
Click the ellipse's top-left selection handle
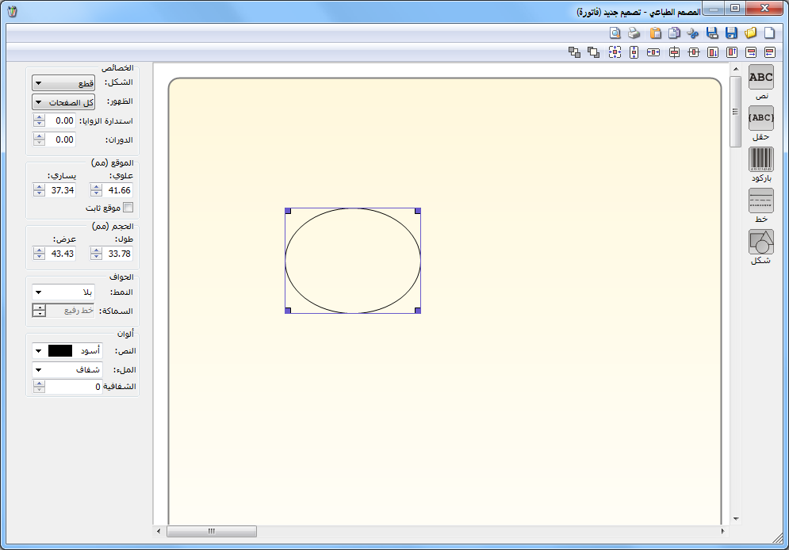[x=288, y=211]
